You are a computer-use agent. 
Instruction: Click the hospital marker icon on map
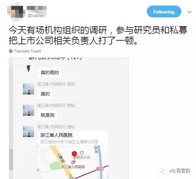[x=73, y=162]
